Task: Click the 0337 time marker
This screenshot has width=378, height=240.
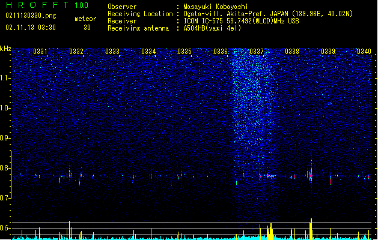Action: [257, 51]
